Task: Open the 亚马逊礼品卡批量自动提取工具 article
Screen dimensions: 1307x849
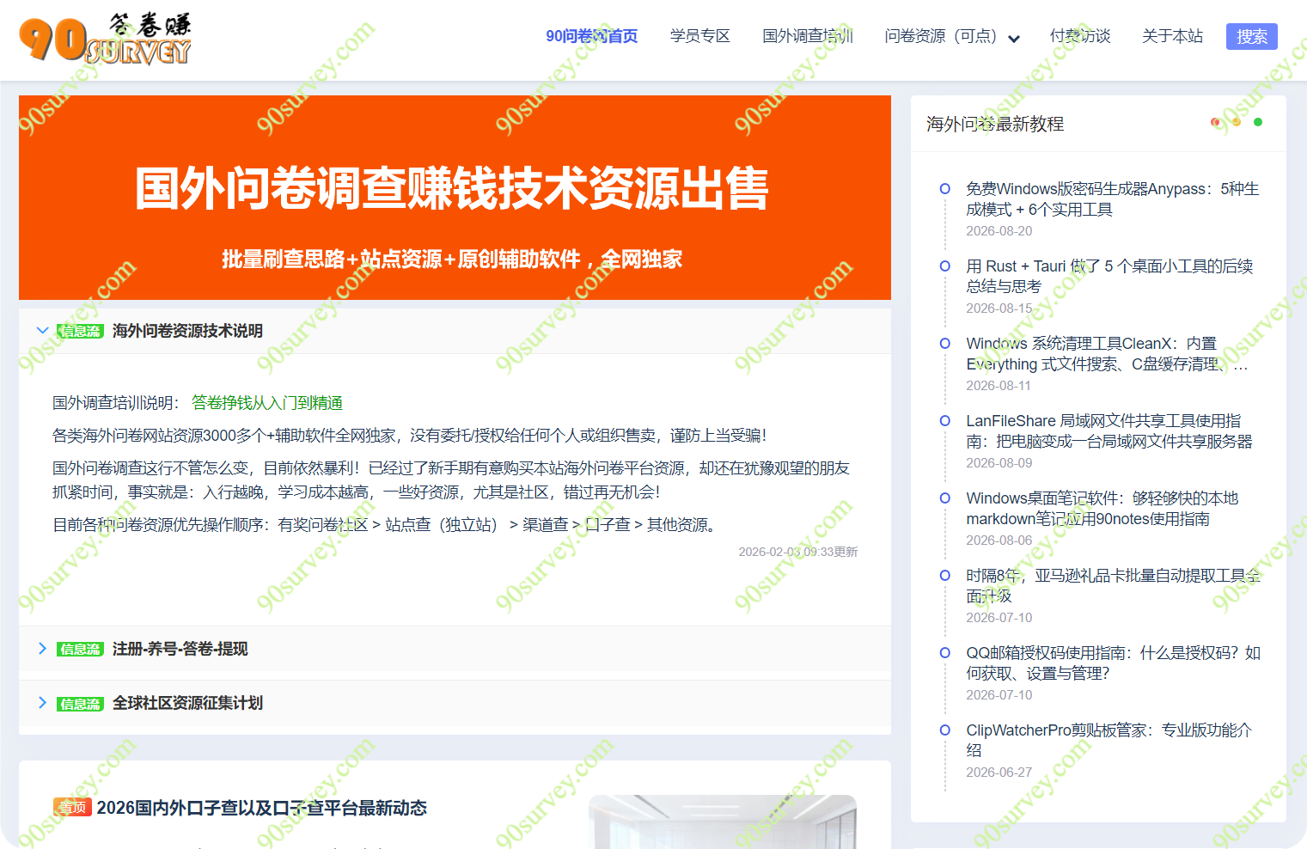Action: pos(1113,586)
